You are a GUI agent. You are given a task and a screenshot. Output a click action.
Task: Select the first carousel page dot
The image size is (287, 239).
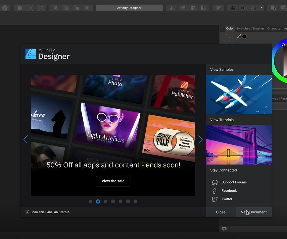click(x=90, y=201)
